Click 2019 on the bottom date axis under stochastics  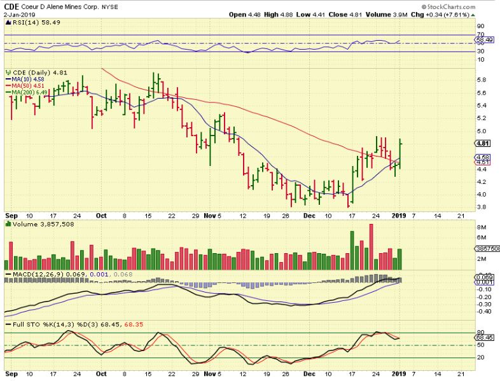click(x=399, y=373)
